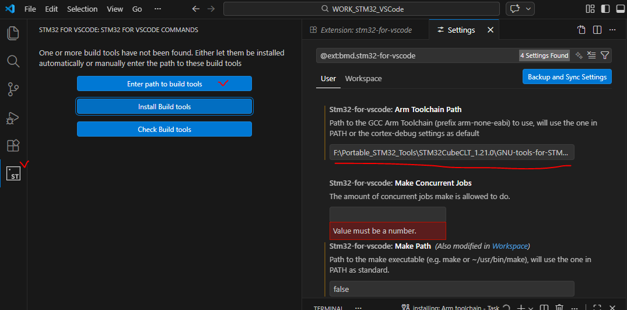627x310 pixels.
Task: Click the STM32 FOR VSCODE COMMANDS panel header
Action: pos(118,30)
